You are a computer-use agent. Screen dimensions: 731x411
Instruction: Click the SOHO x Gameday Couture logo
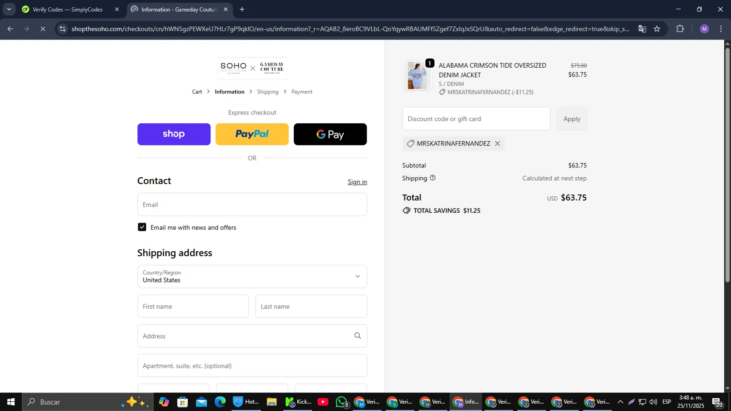tap(252, 68)
